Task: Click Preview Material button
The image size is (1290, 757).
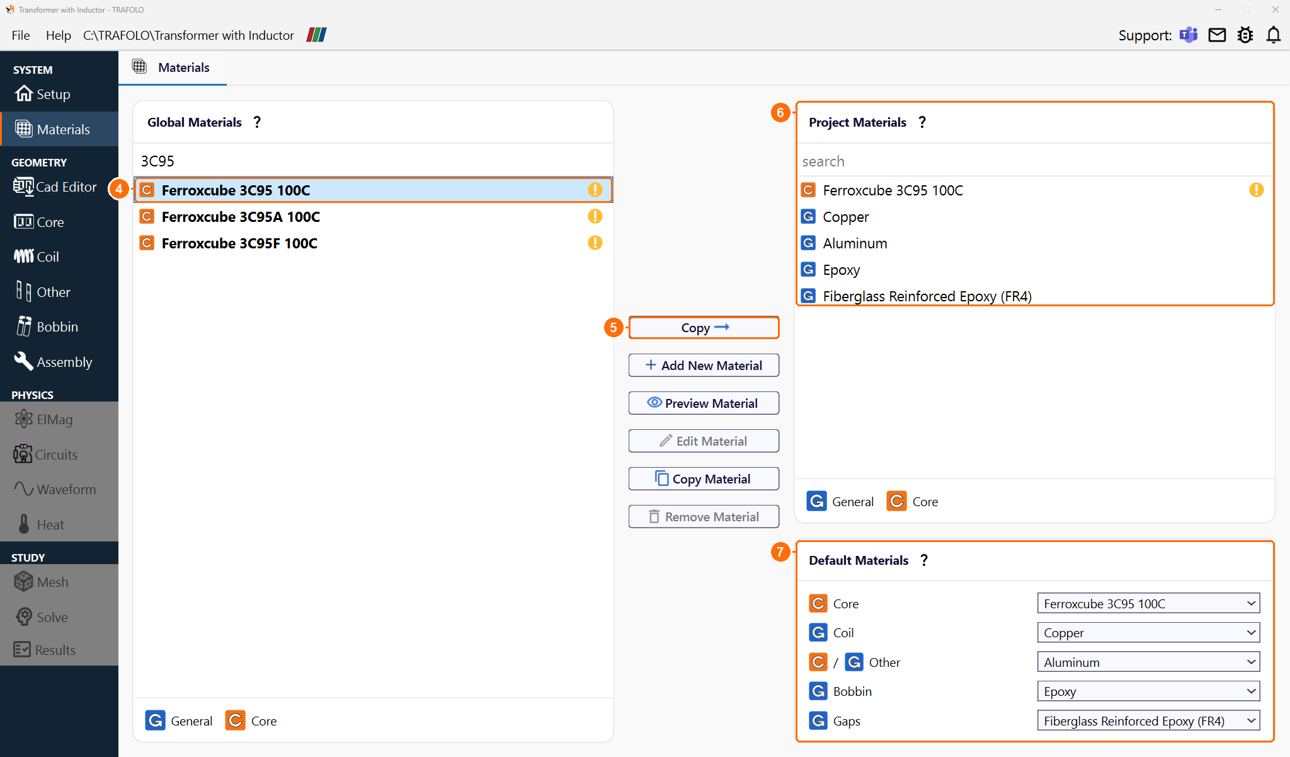Action: click(x=704, y=403)
